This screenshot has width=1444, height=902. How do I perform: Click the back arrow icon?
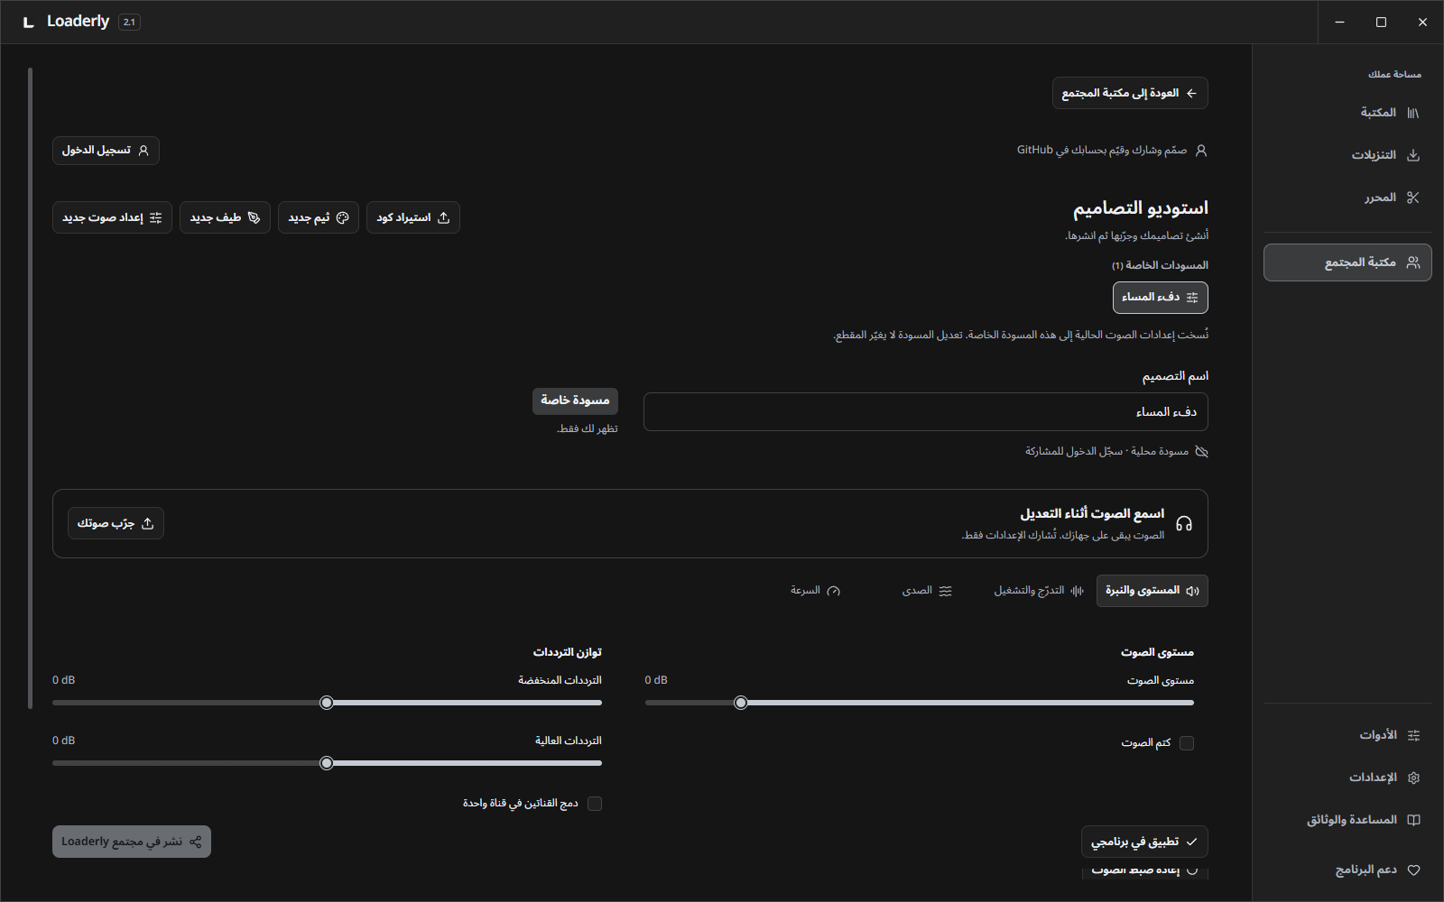coord(1191,93)
